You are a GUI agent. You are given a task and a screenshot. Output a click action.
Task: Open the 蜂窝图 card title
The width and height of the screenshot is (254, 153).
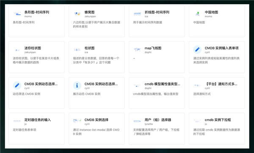coord(89,12)
